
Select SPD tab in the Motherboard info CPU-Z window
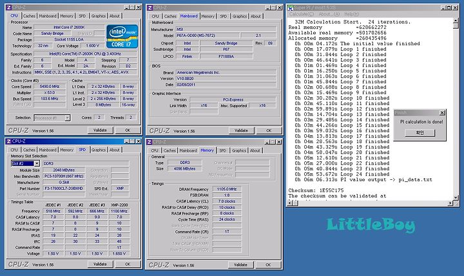tap(224, 16)
